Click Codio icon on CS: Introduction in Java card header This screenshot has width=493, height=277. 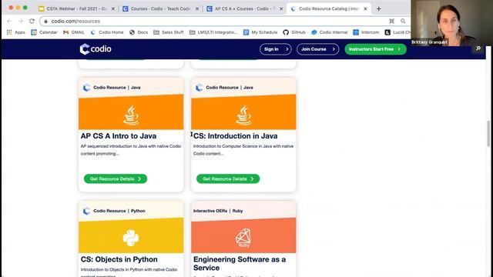click(199, 88)
